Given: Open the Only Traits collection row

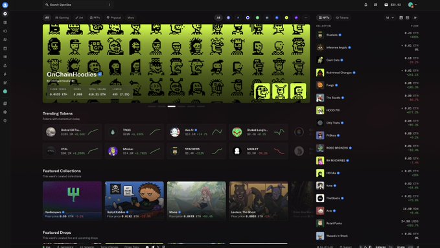Looking at the screenshot, I should (x=367, y=123).
